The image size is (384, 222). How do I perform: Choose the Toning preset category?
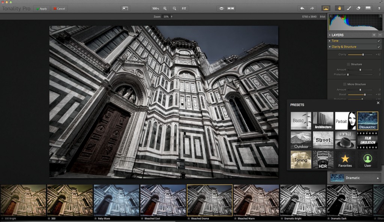(x=301, y=159)
